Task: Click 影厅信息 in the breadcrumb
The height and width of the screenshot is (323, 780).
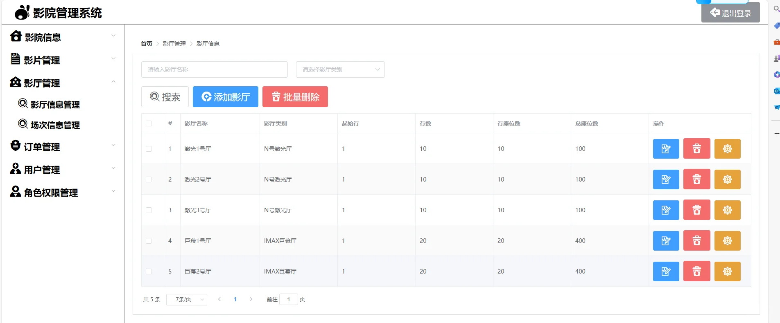Action: [208, 44]
